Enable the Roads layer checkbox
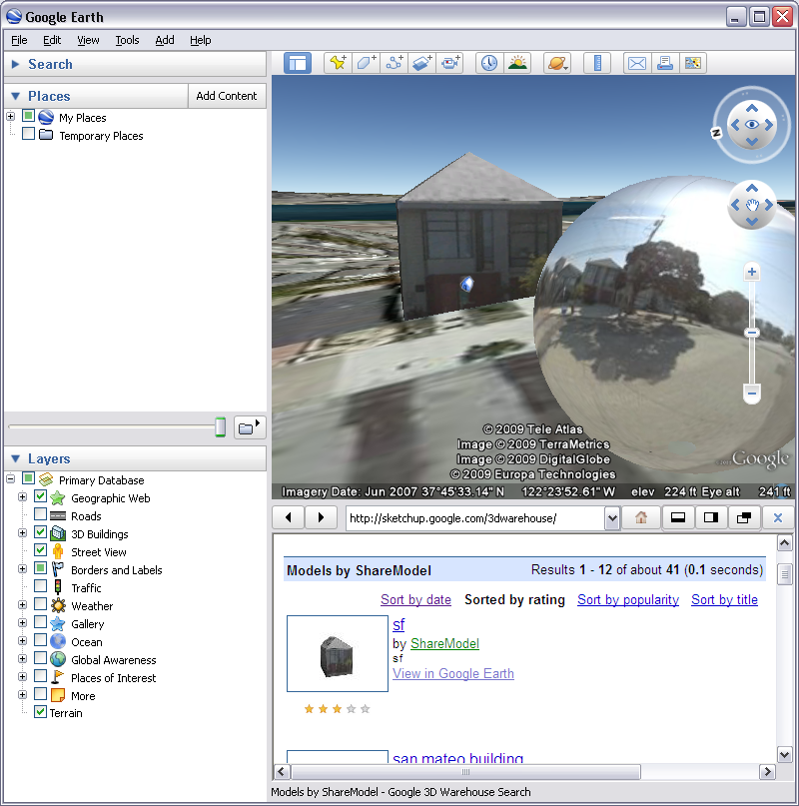Screen dimensions: 799x806 tap(41, 516)
